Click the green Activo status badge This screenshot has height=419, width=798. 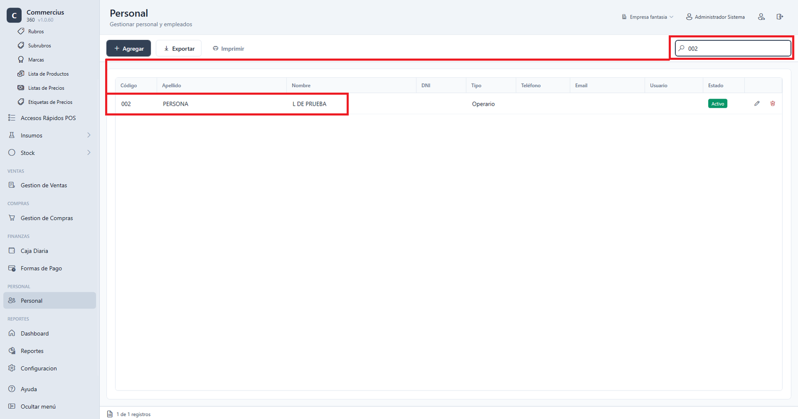click(x=717, y=104)
